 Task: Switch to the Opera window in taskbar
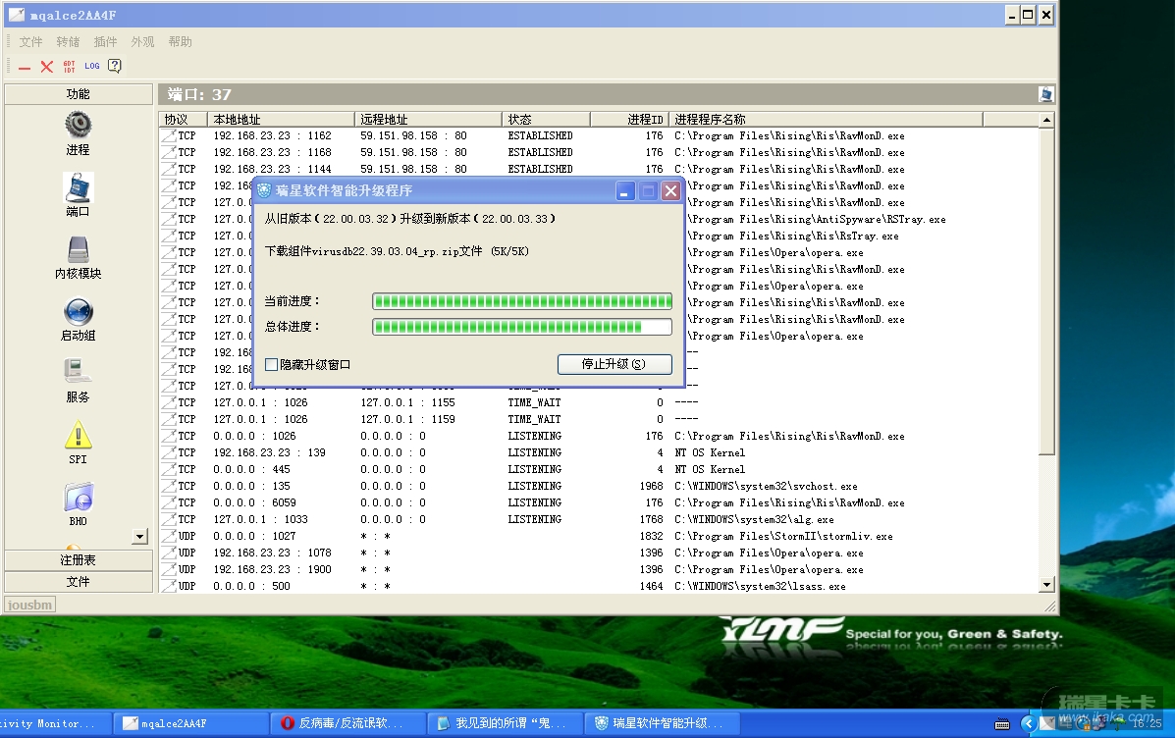click(x=348, y=723)
